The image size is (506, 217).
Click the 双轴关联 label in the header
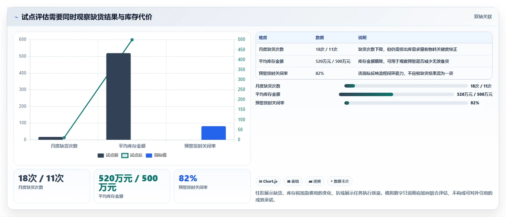[483, 17]
